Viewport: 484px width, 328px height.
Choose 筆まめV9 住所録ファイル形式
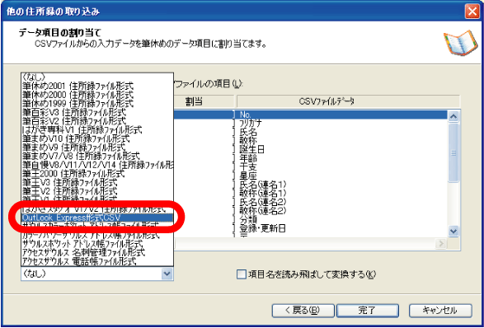click(97, 147)
